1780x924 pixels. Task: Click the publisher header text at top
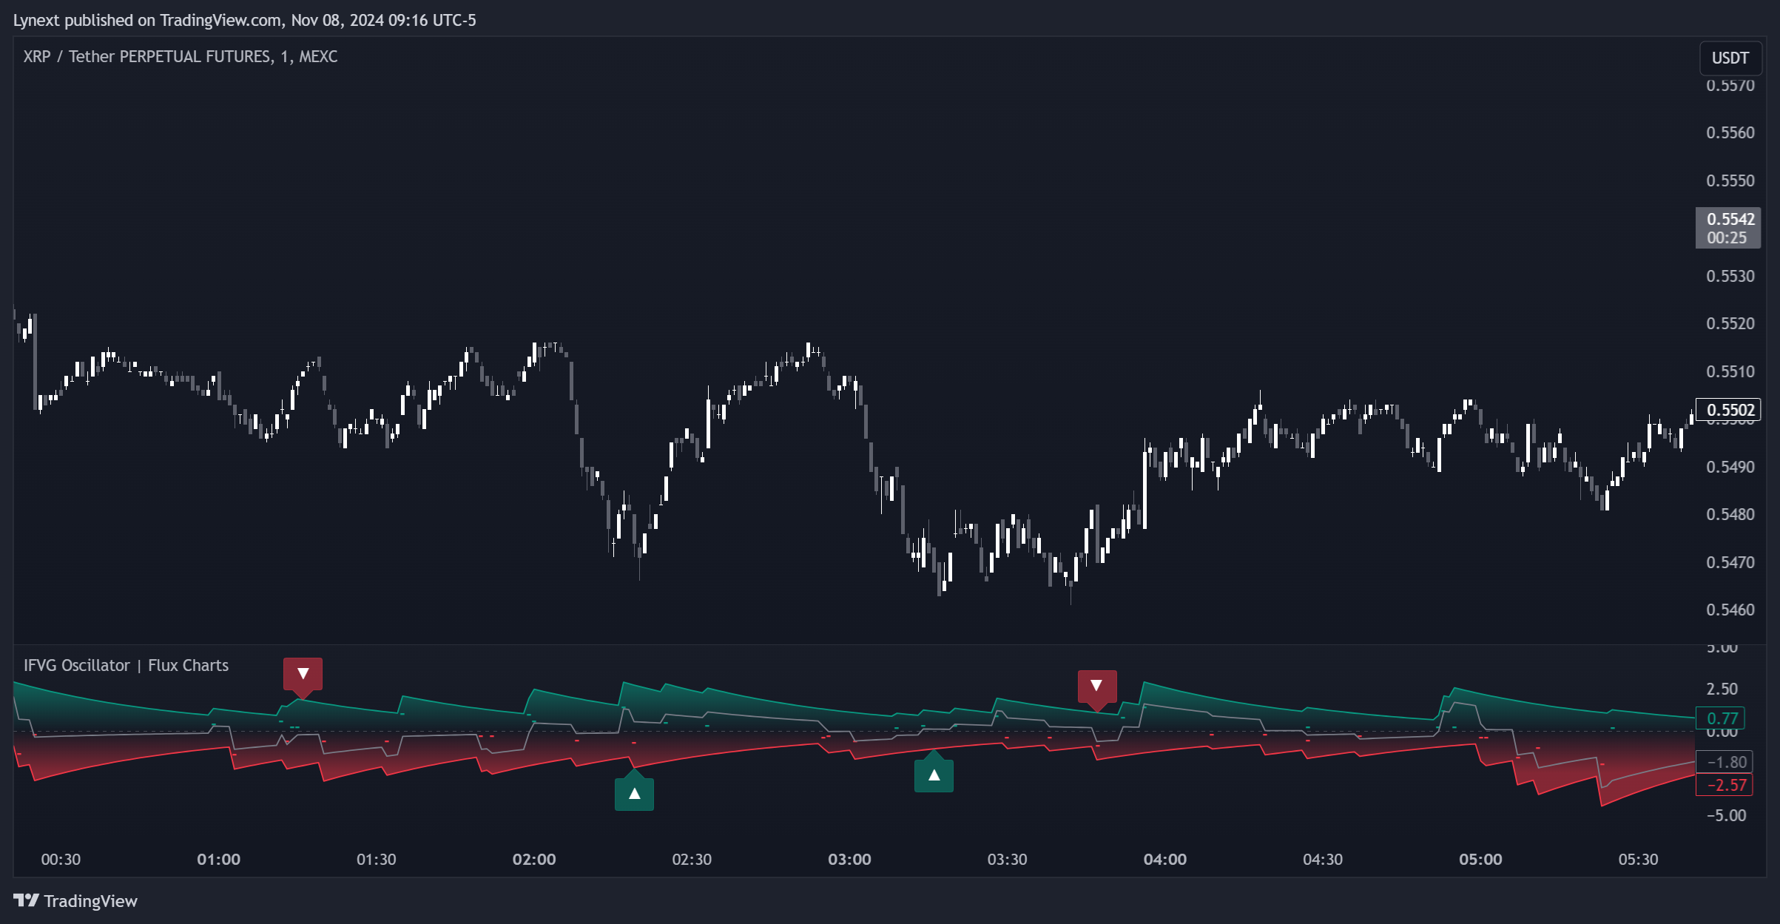pyautogui.click(x=244, y=20)
